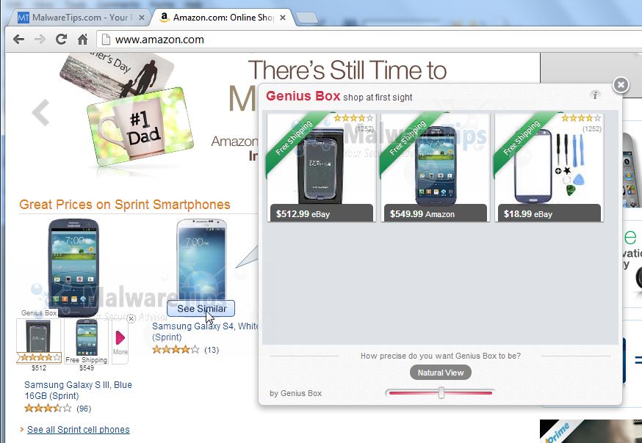Close the MalwareTips.com tab
The width and height of the screenshot is (642, 443).
141,18
